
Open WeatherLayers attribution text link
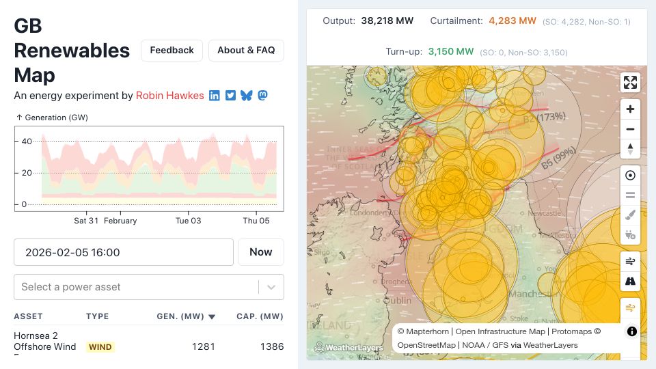(550, 345)
